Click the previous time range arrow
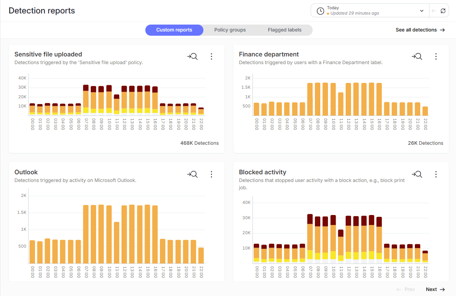The height and width of the screenshot is (296, 456). (434, 10)
